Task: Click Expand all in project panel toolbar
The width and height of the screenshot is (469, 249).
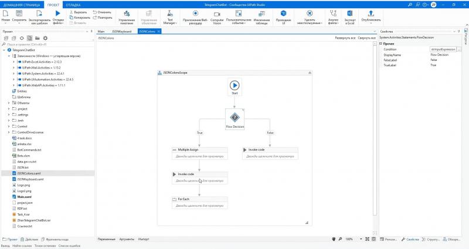Action: click(x=6, y=38)
